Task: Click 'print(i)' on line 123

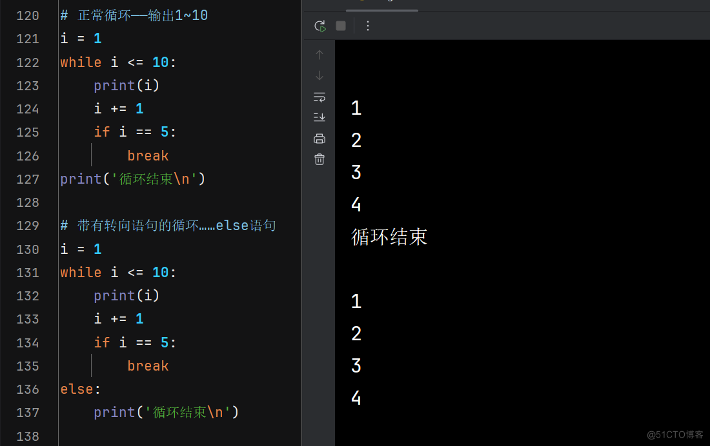Action: point(127,86)
